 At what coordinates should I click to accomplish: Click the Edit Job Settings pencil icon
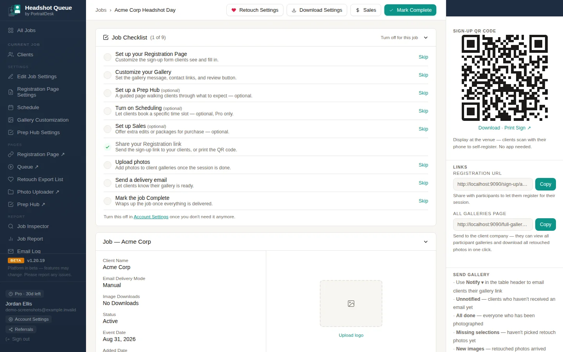11,77
